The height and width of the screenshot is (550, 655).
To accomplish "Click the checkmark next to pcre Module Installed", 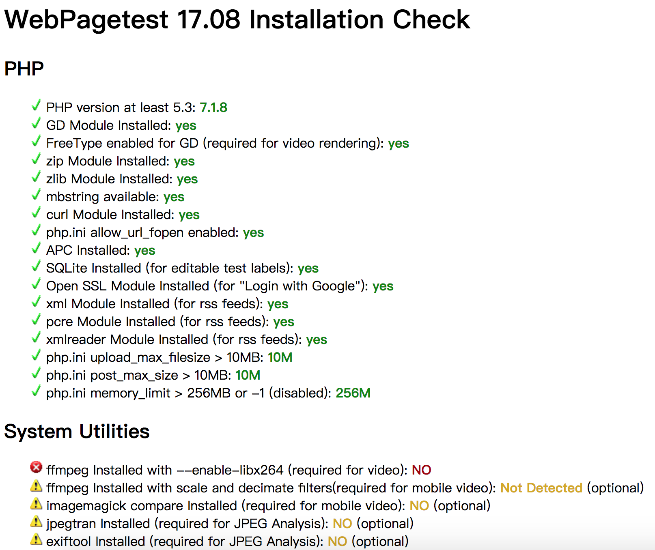I will tap(36, 320).
